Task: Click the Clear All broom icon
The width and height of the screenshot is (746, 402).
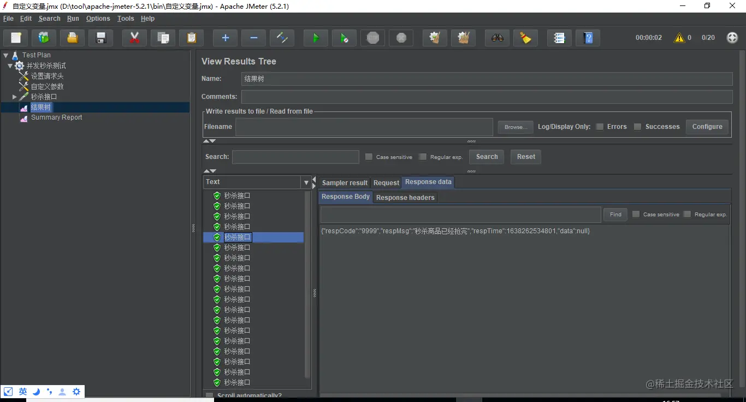Action: pos(463,38)
